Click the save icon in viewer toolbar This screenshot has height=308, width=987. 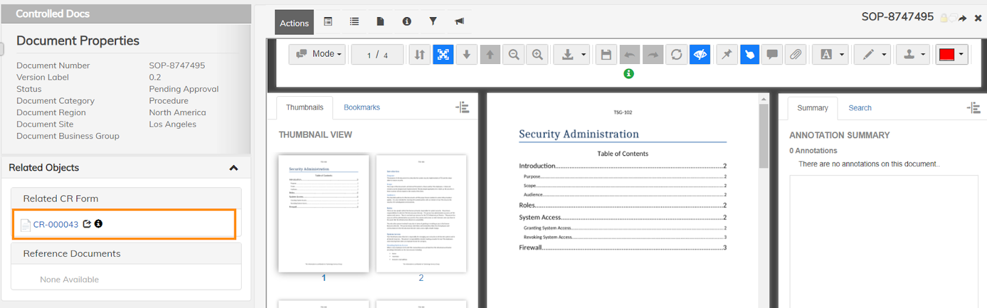pyautogui.click(x=606, y=55)
